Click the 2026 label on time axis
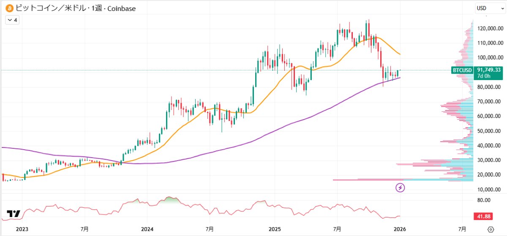The image size is (507, 236). click(400, 229)
